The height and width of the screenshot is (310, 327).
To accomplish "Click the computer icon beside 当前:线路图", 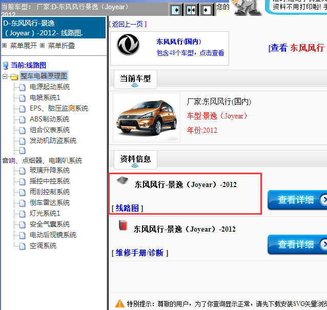I will pos(6,66).
